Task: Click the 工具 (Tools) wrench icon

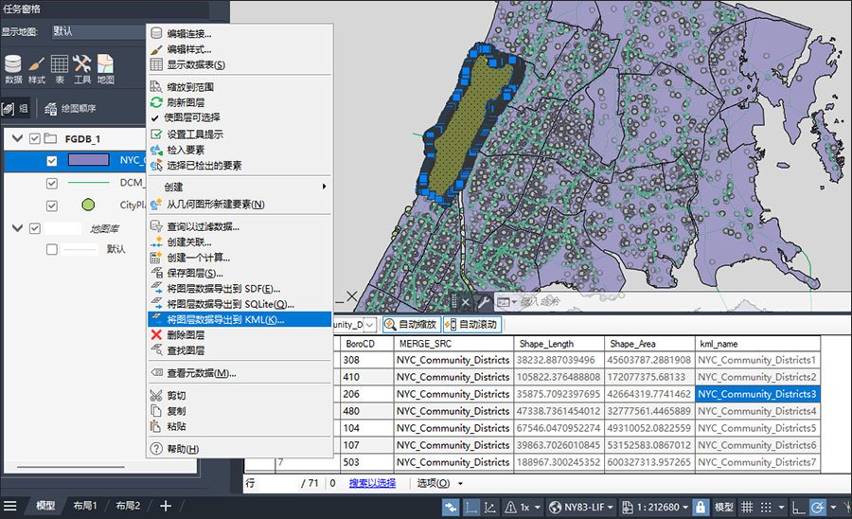Action: 82,69
